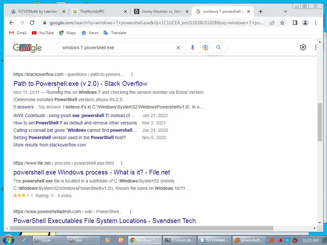The height and width of the screenshot is (245, 327).
Task: Open options for powershelladmin.com result
Action: (x=131, y=212)
